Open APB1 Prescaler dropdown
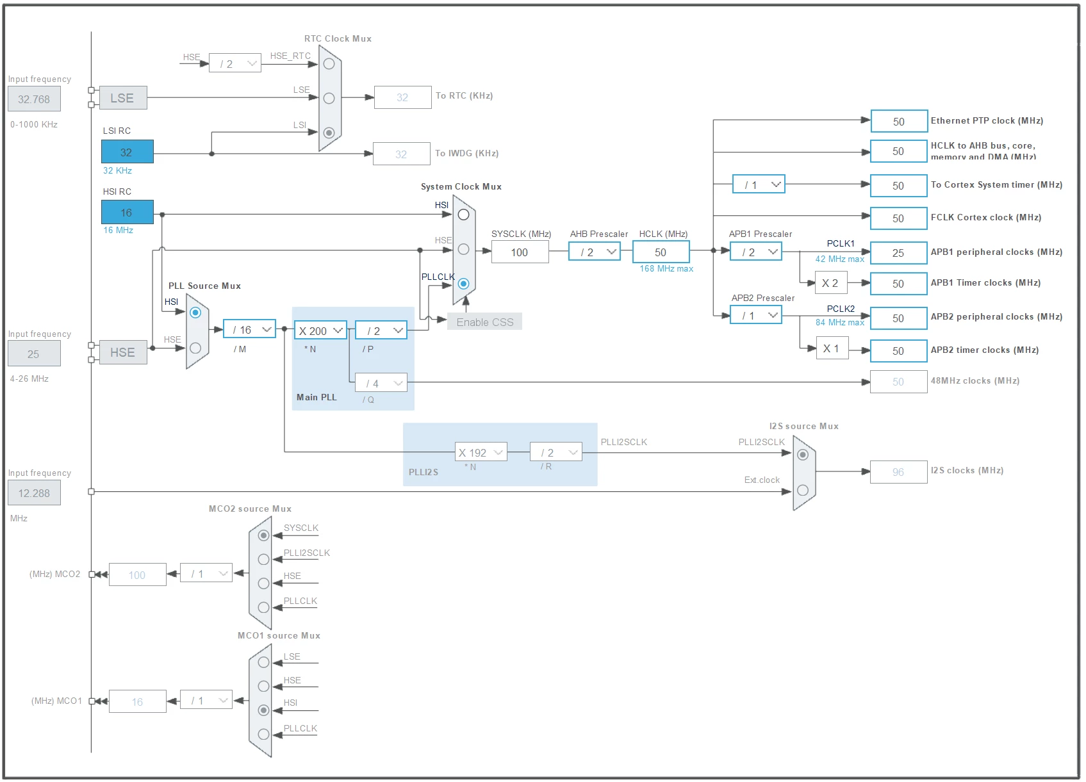 [756, 252]
